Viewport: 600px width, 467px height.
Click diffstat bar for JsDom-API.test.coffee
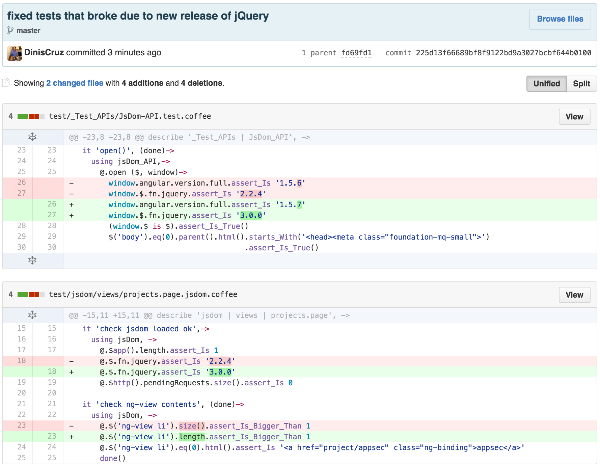click(x=31, y=116)
